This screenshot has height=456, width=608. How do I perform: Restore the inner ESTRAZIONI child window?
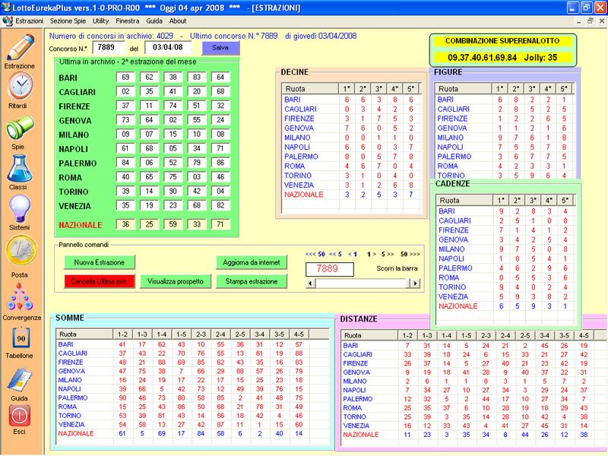(x=591, y=21)
